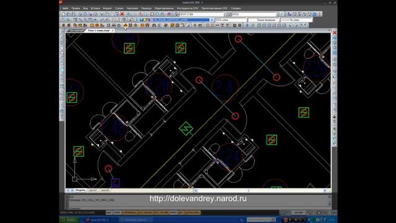Switch to the Layout1 tab
The image size is (396, 223).
pos(93,190)
